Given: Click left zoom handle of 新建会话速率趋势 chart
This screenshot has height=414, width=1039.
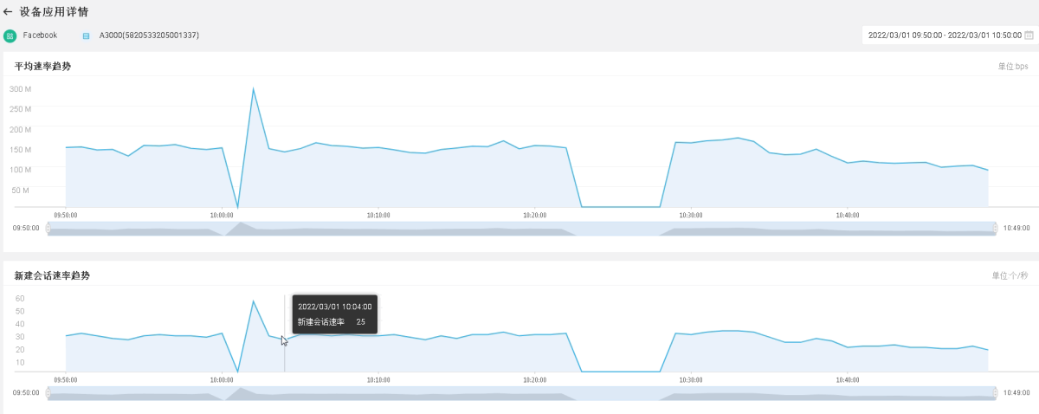Looking at the screenshot, I should [48, 392].
